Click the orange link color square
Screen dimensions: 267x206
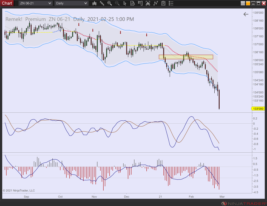[248, 3]
